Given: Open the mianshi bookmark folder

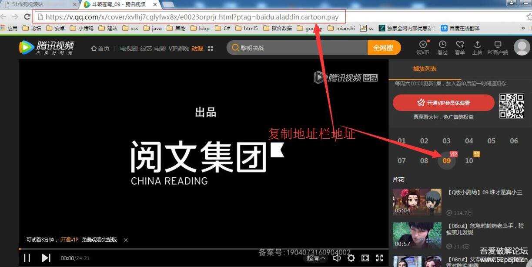Looking at the screenshot, I should pos(341,28).
